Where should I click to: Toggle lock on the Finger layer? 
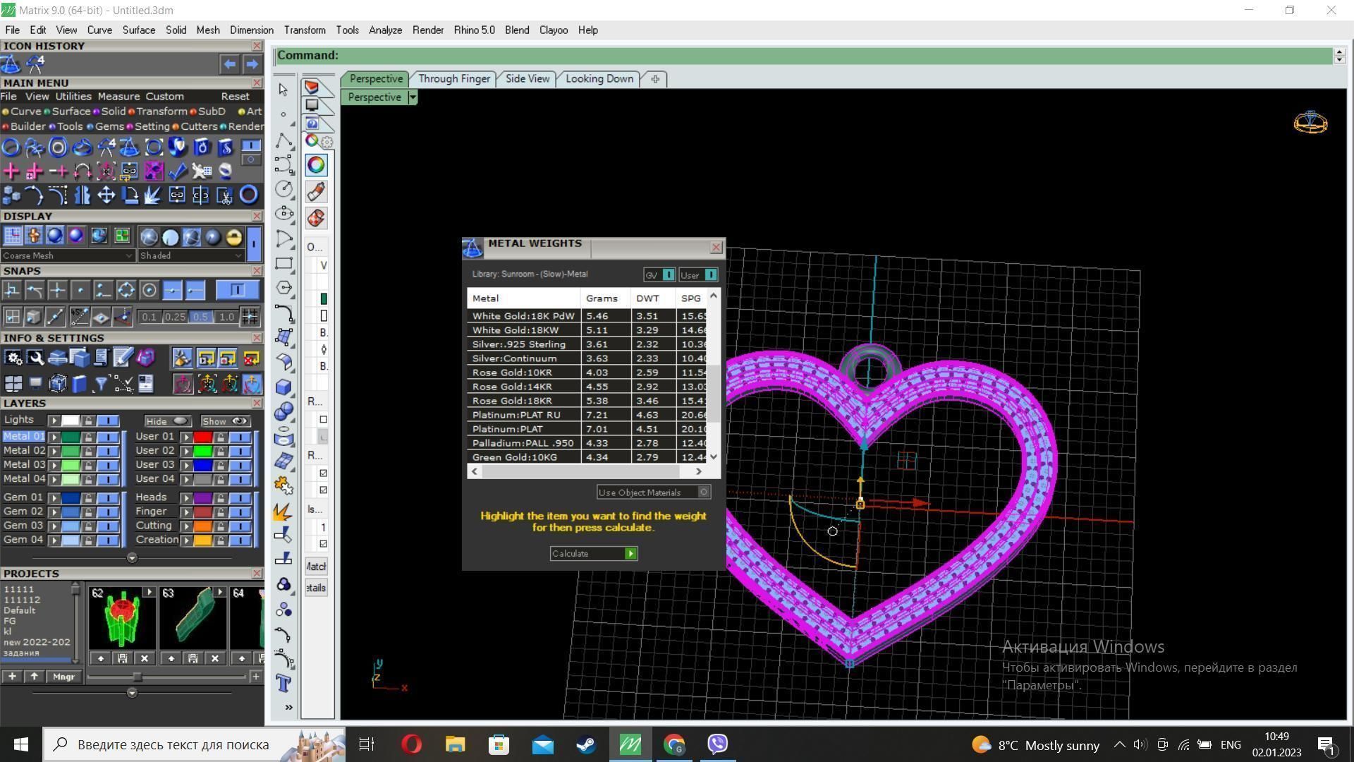pos(221,512)
